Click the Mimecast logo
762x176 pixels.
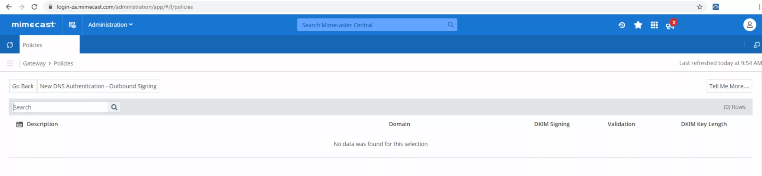coord(33,25)
